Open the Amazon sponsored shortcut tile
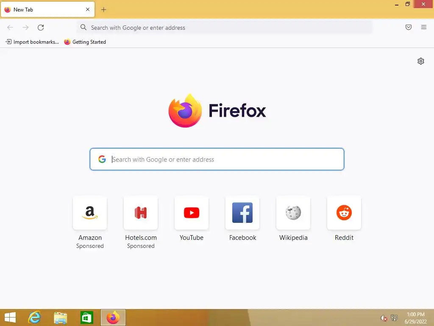This screenshot has width=434, height=326. tap(90, 213)
